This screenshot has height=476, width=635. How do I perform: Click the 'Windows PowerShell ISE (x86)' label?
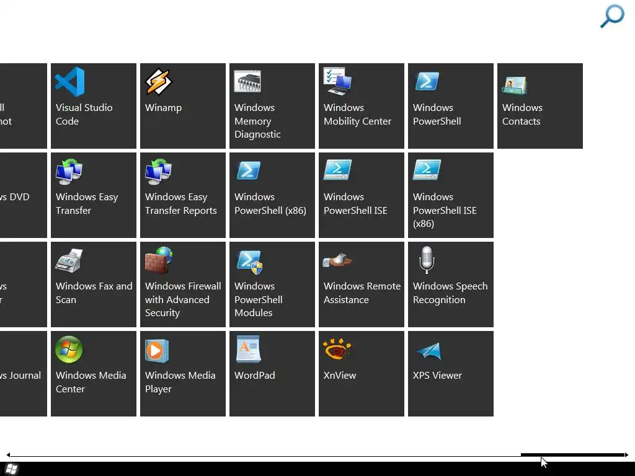pos(445,210)
